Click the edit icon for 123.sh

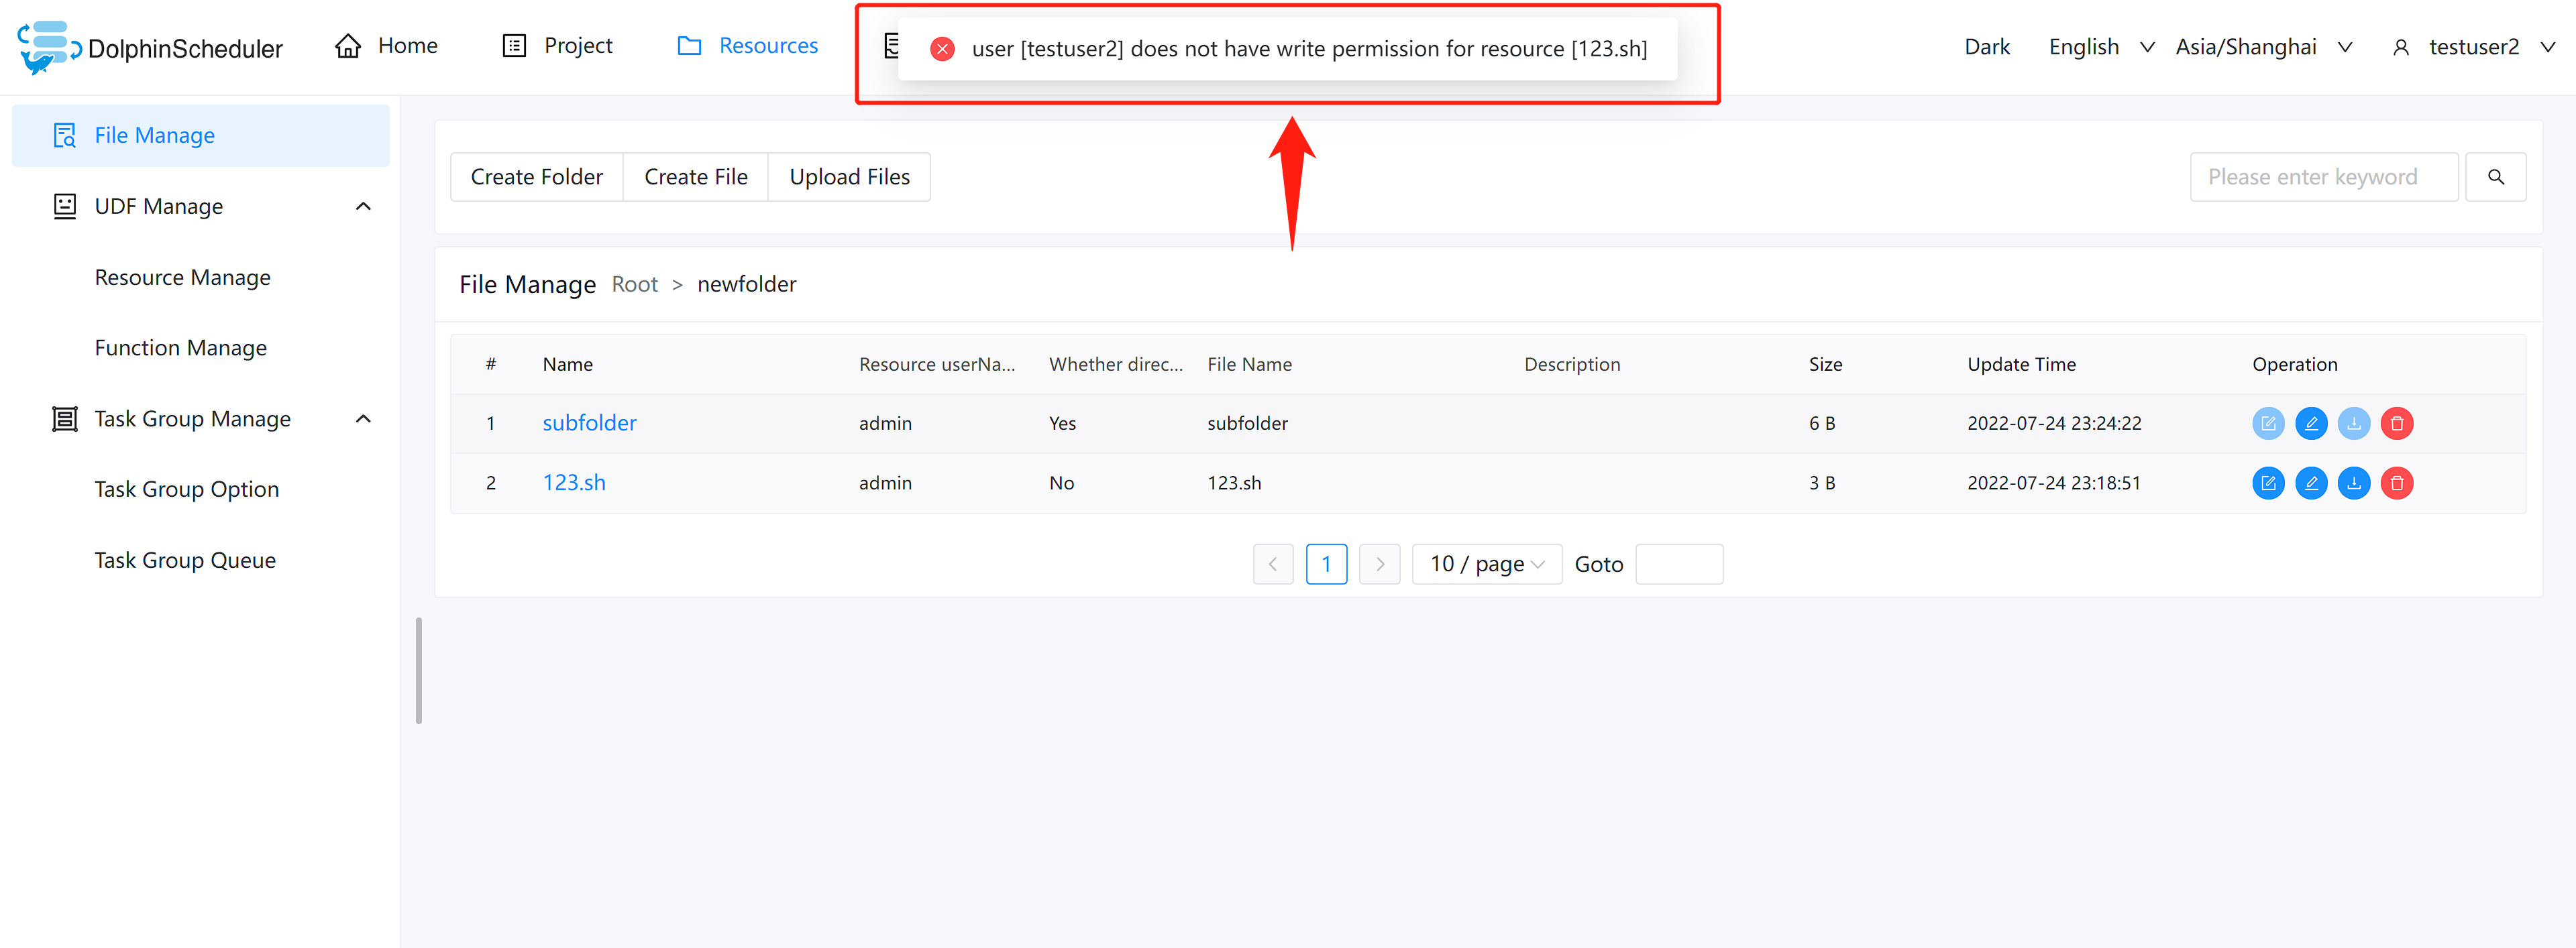point(2267,483)
